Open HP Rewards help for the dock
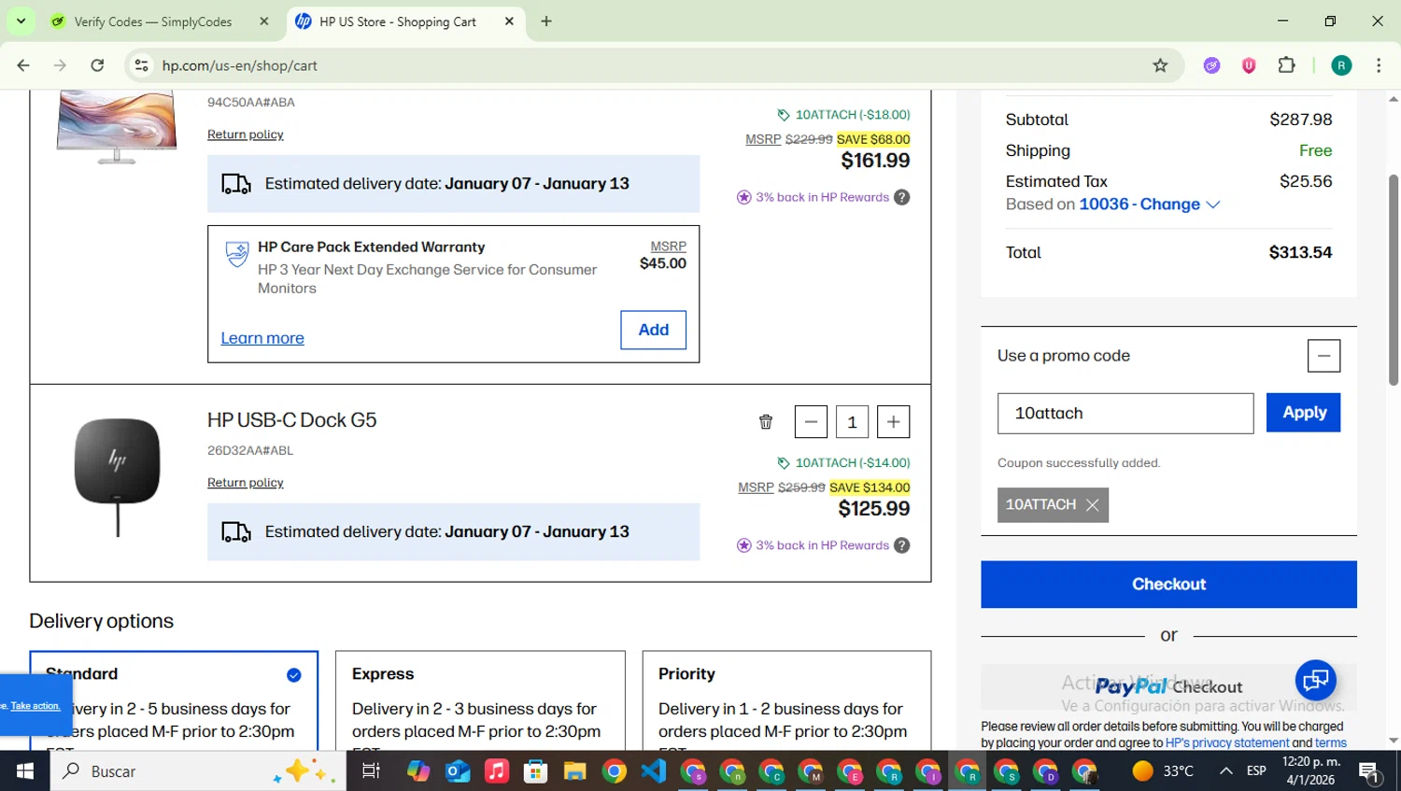 tap(901, 545)
